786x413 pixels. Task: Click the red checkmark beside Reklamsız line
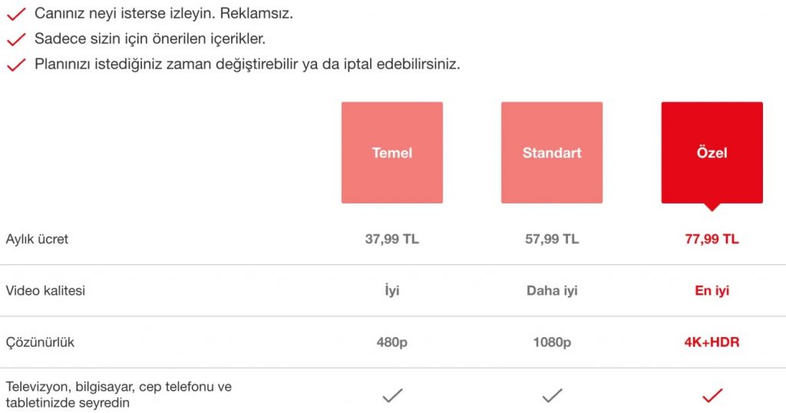click(16, 14)
